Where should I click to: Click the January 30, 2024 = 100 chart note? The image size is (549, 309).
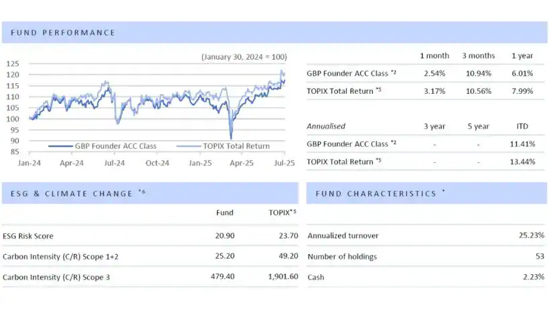click(x=244, y=58)
